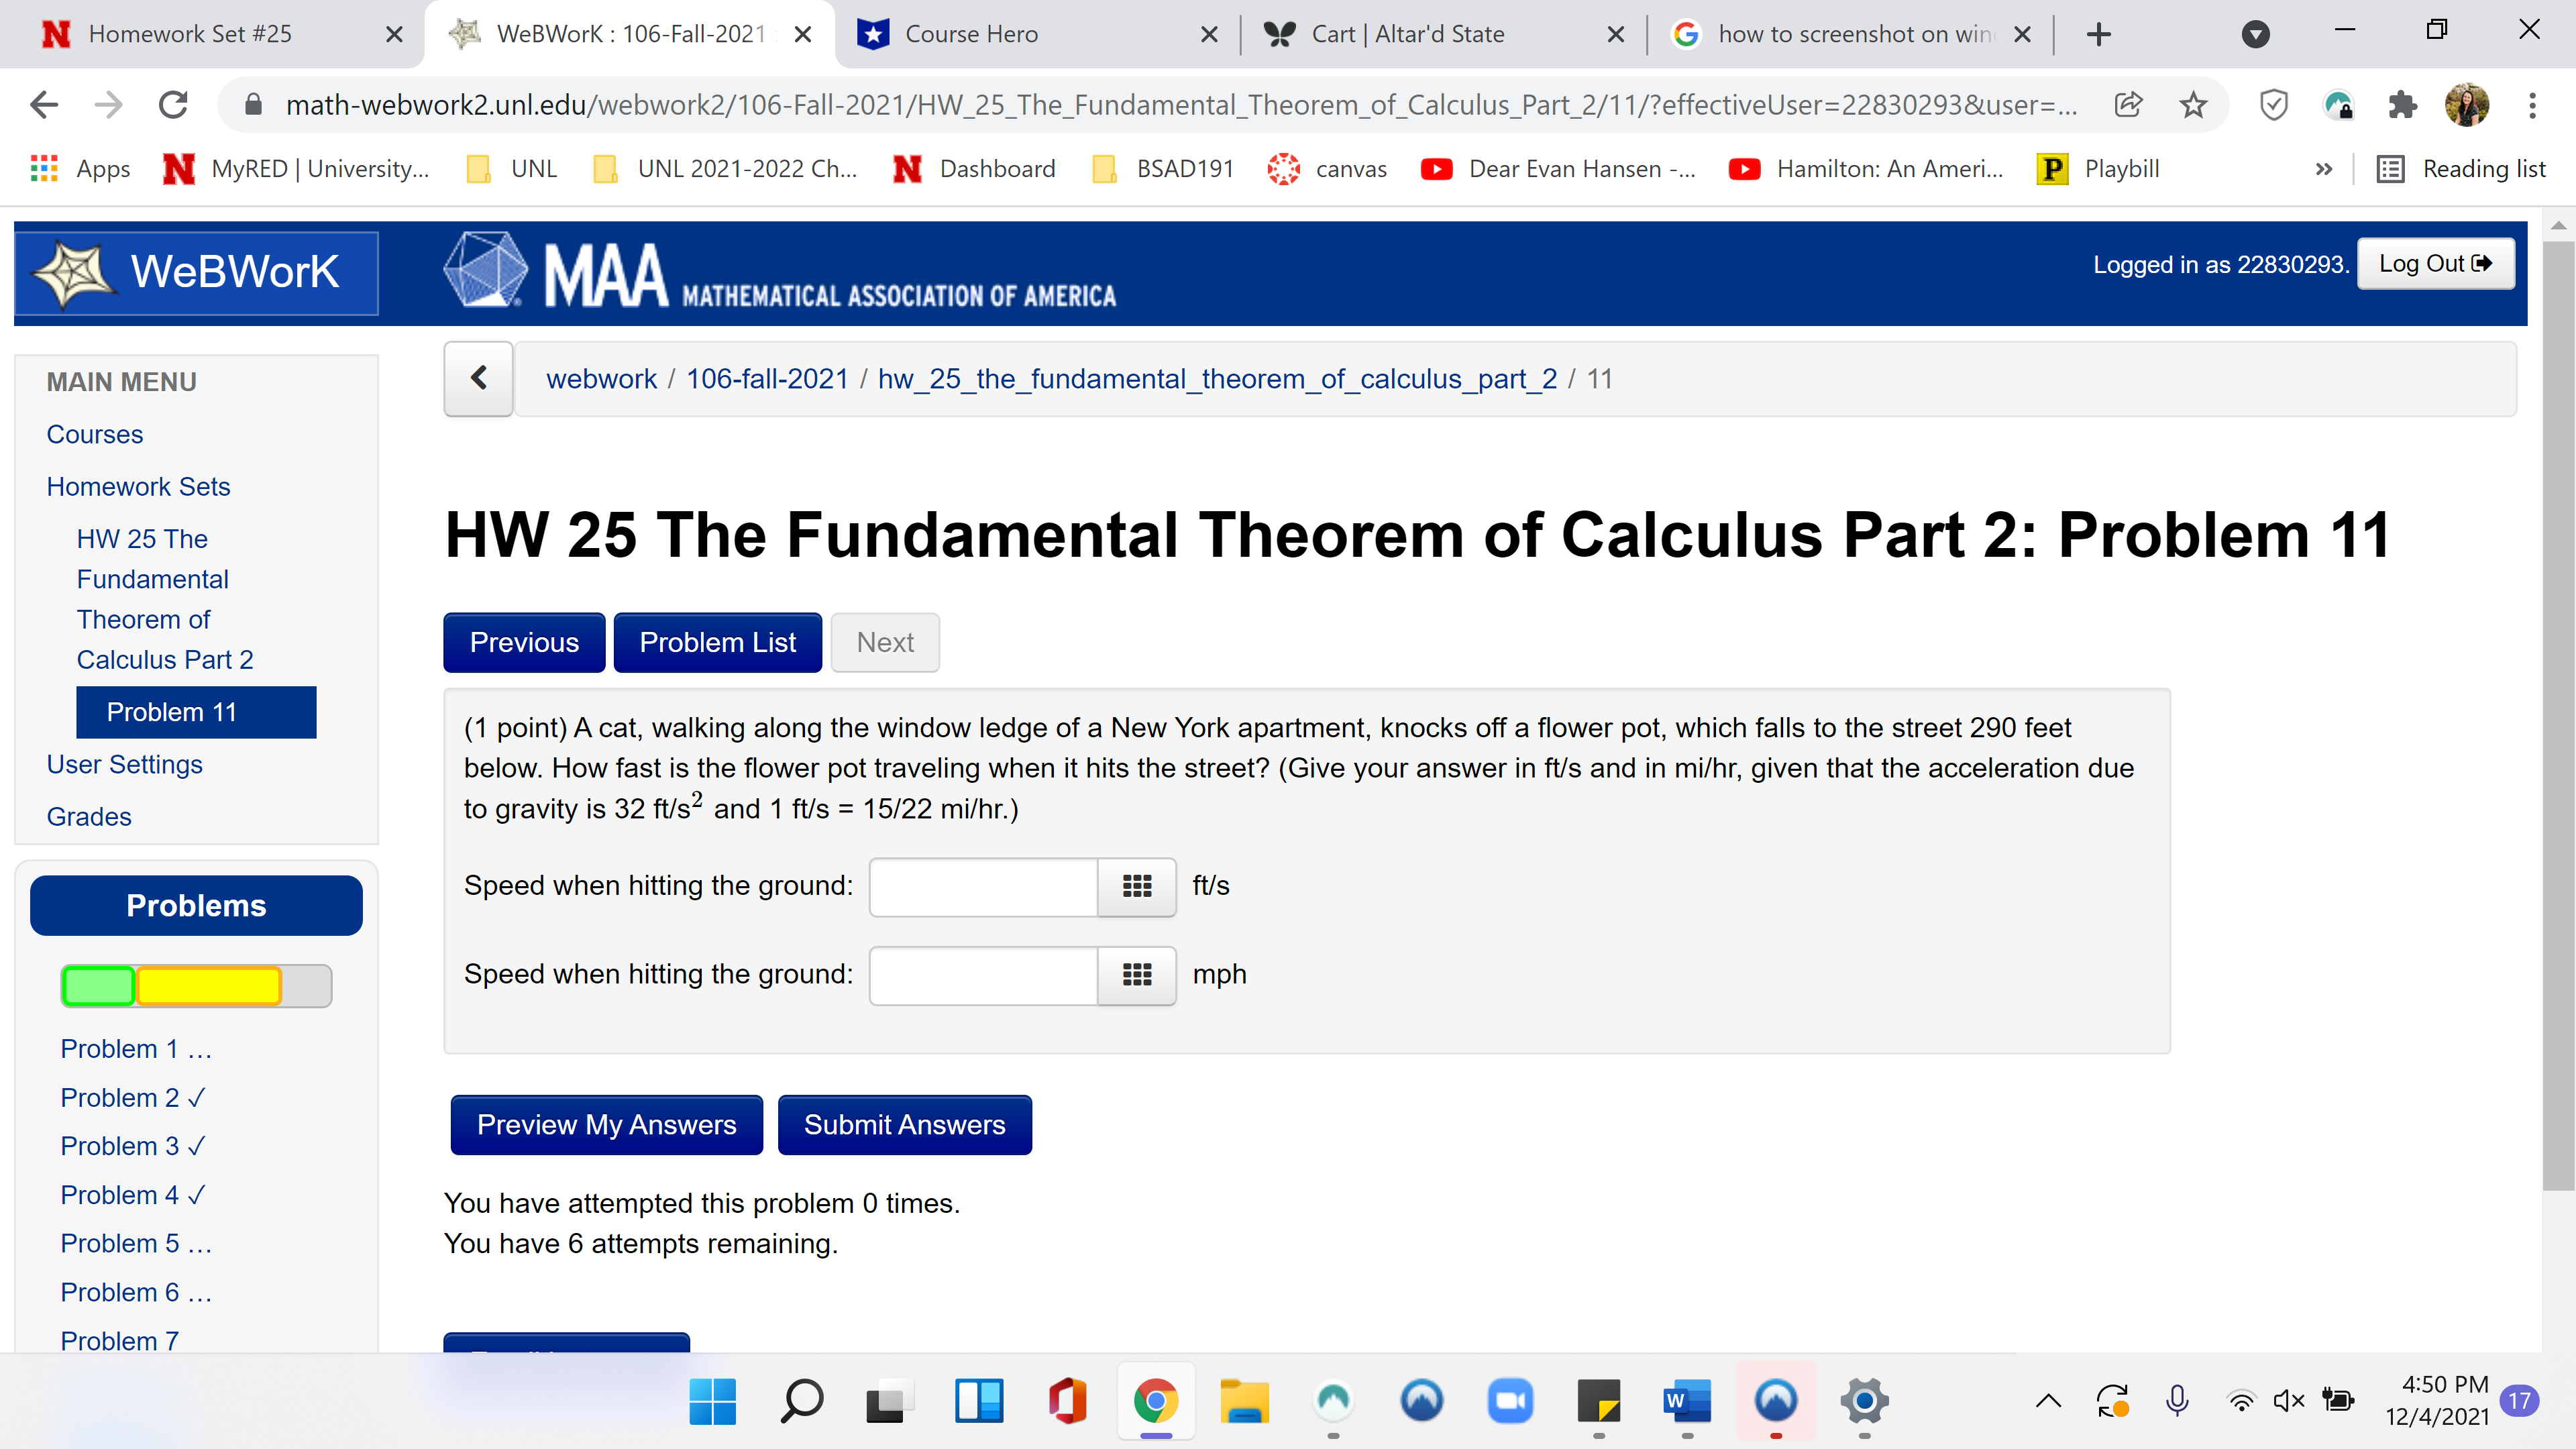The width and height of the screenshot is (2576, 1449).
Task: Click the WeBWorK logo
Action: [x=196, y=272]
